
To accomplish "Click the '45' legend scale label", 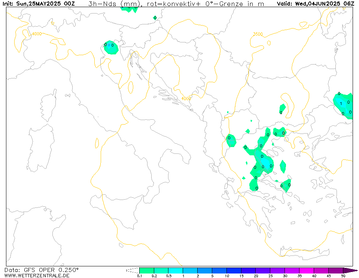I will click(329, 276).
